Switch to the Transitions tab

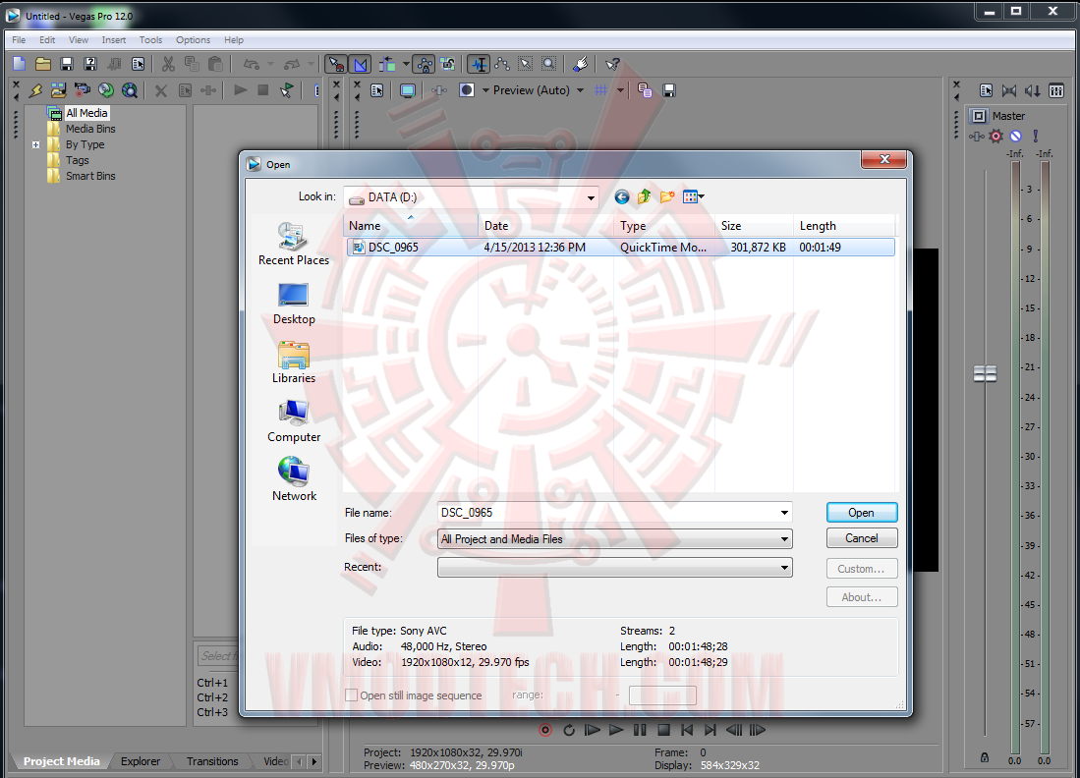click(x=212, y=760)
